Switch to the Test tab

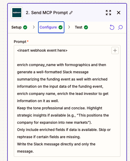coord(81,27)
